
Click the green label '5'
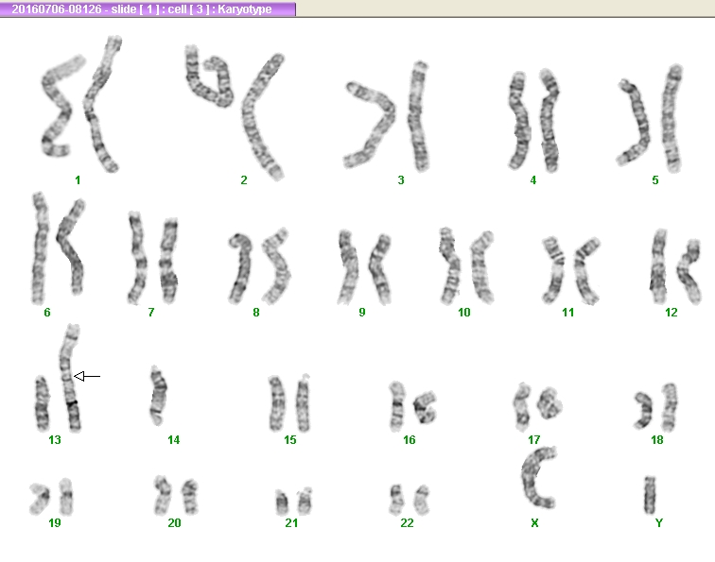pyautogui.click(x=655, y=180)
